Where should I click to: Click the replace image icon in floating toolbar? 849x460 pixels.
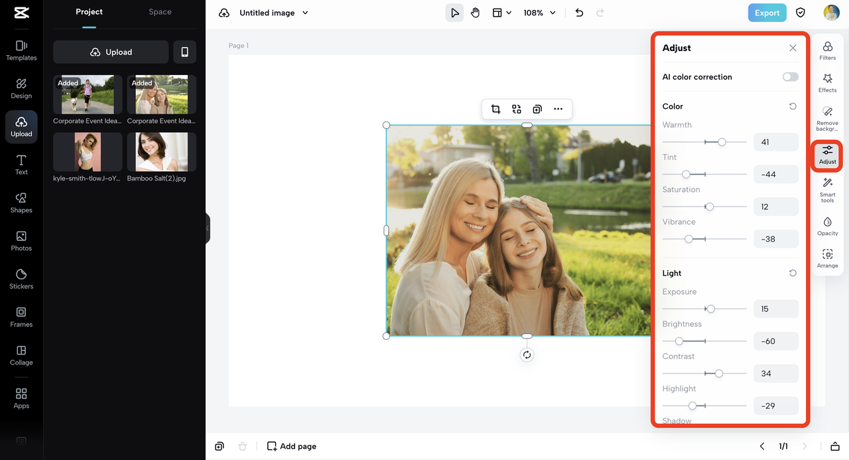pyautogui.click(x=517, y=110)
